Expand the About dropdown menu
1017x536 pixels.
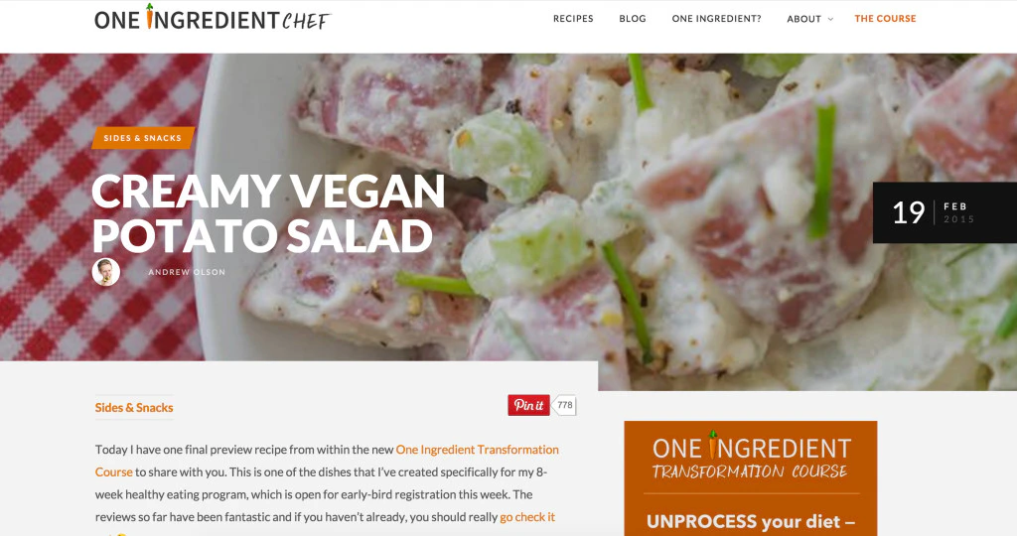click(x=809, y=19)
